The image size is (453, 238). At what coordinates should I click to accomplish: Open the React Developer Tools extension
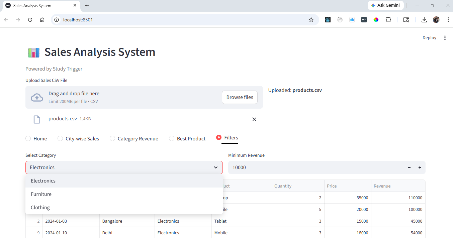(x=328, y=20)
